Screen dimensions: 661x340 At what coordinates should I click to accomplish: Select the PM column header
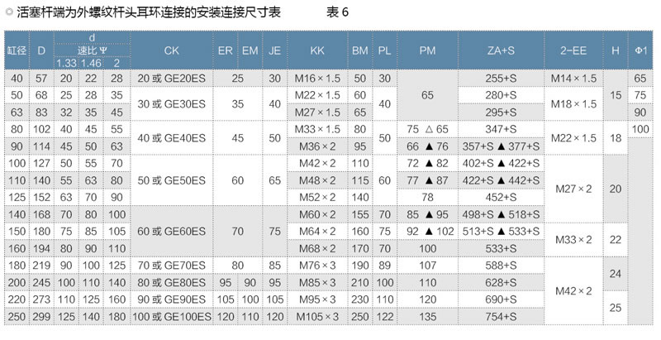pos(427,50)
